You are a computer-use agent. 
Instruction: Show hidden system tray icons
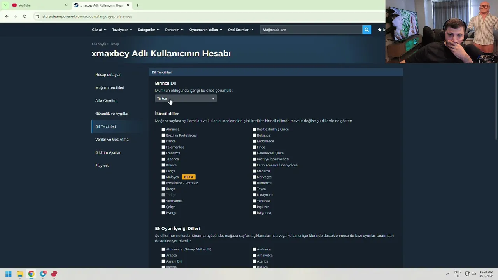pyautogui.click(x=447, y=274)
